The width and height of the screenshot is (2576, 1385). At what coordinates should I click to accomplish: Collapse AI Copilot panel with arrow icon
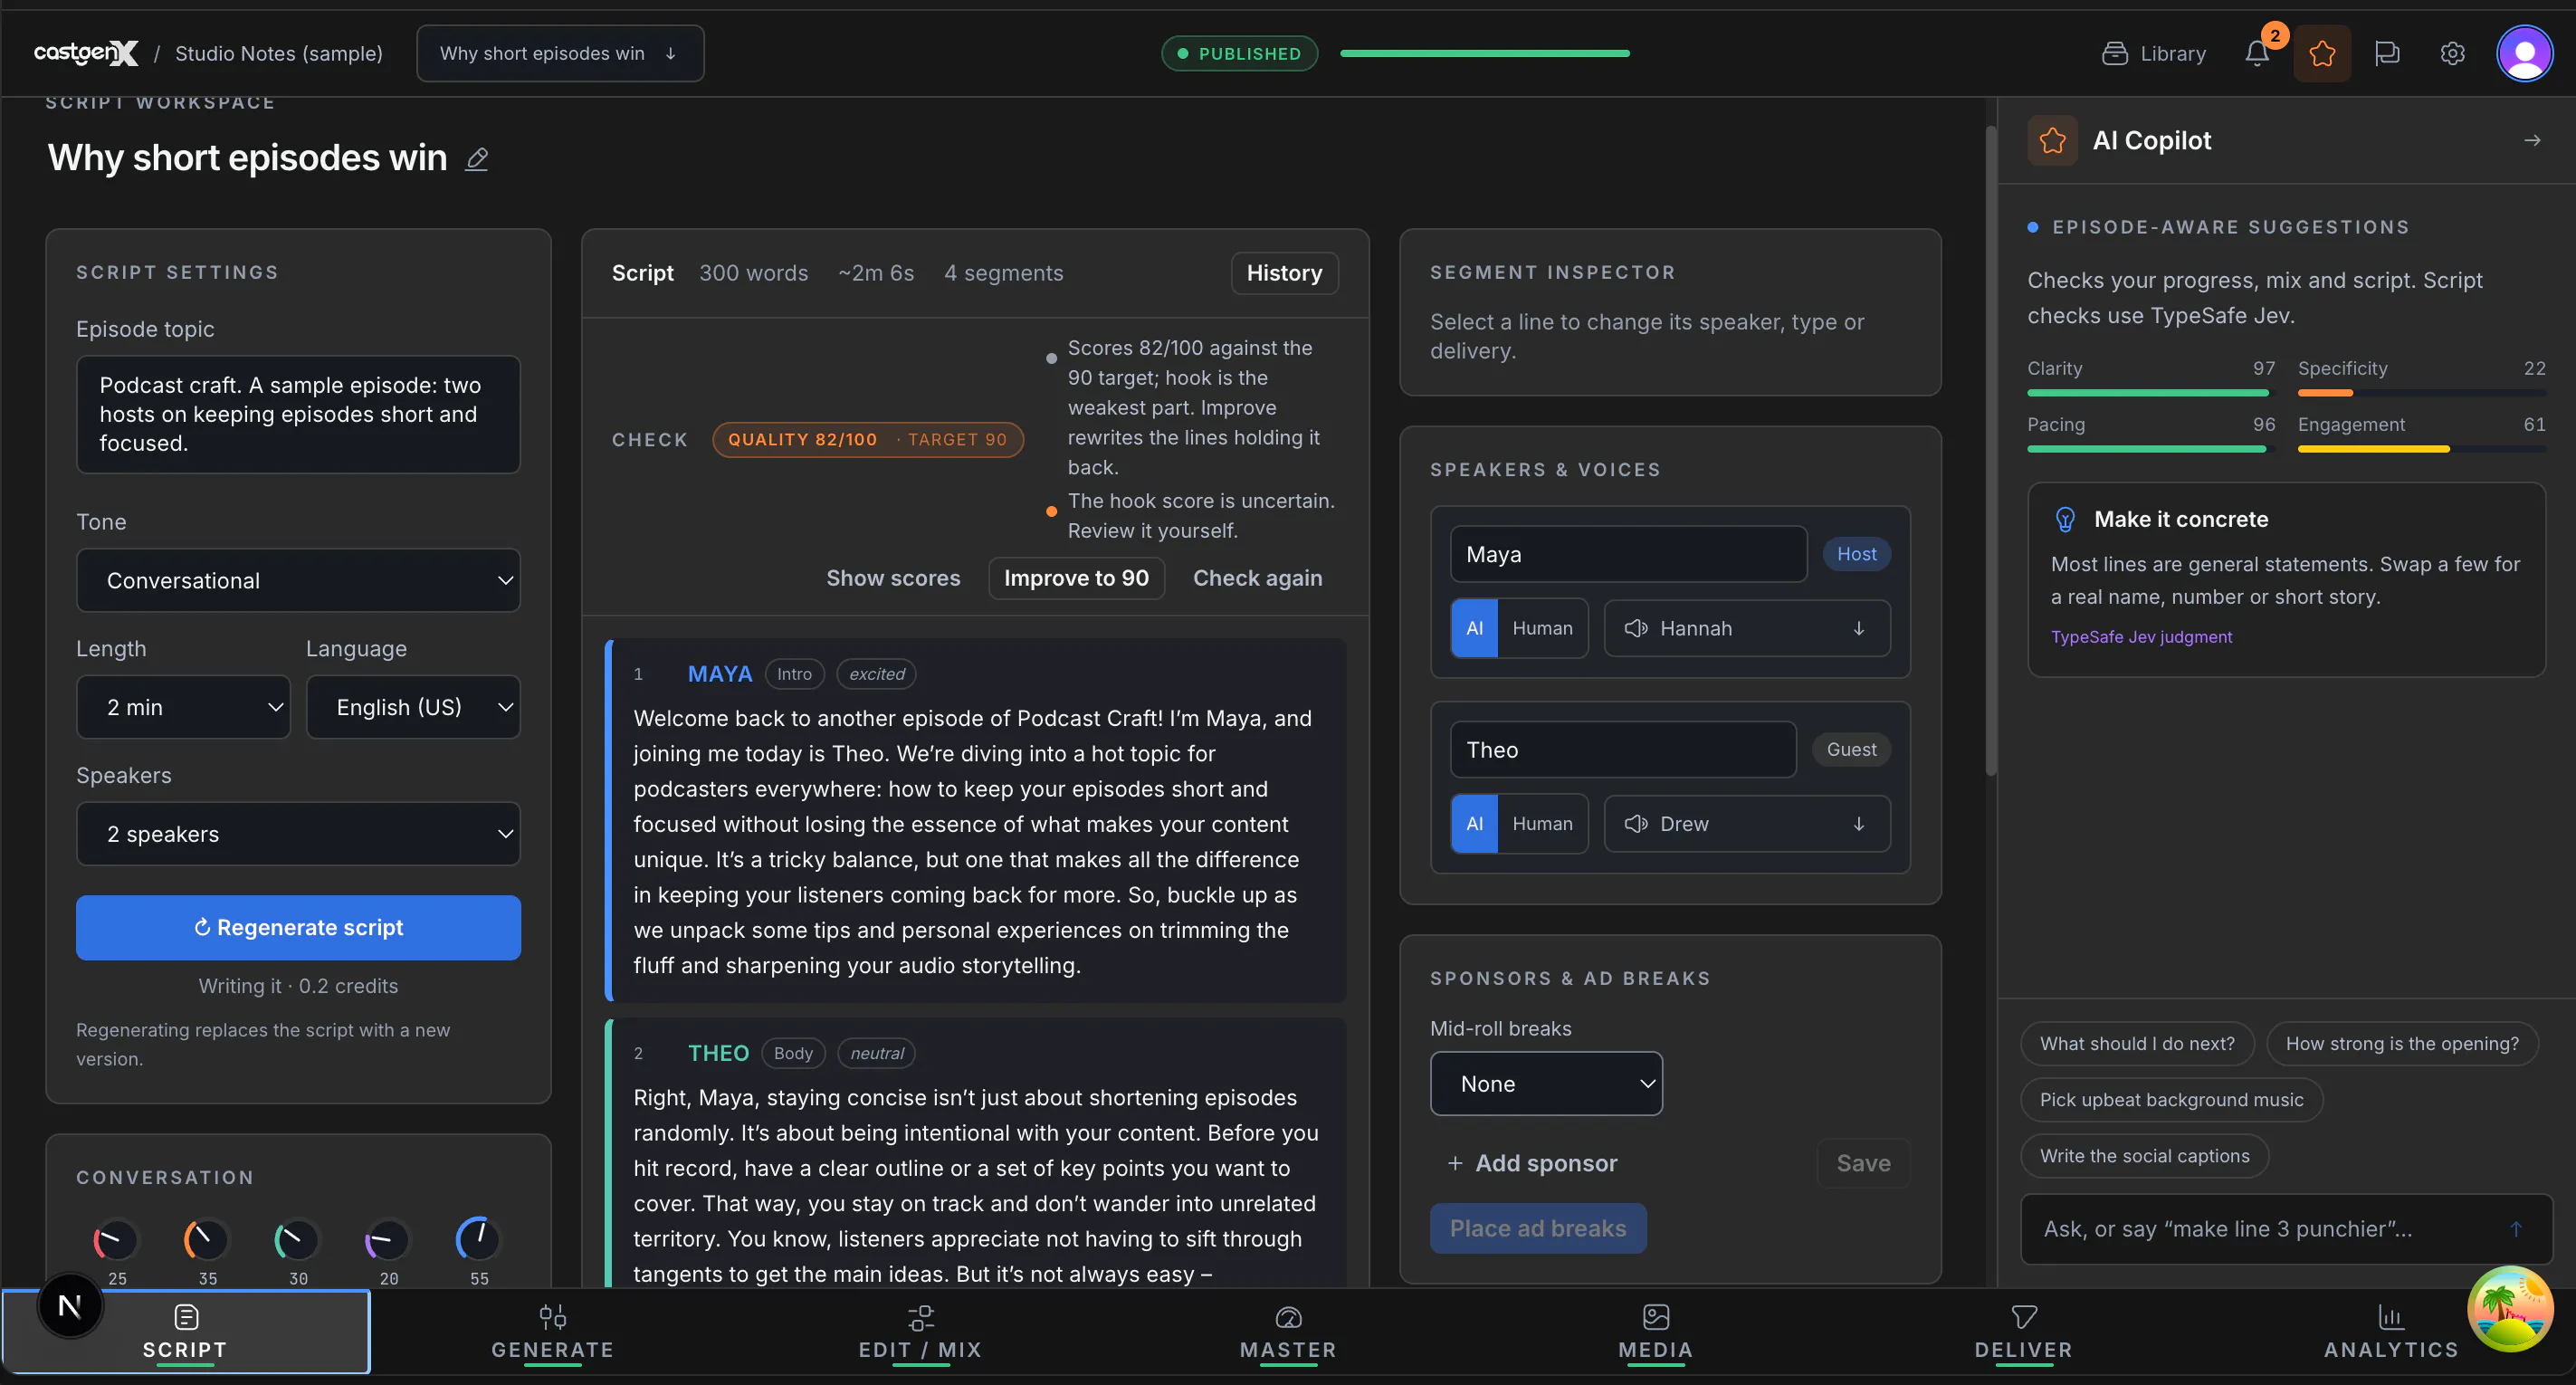point(2532,140)
